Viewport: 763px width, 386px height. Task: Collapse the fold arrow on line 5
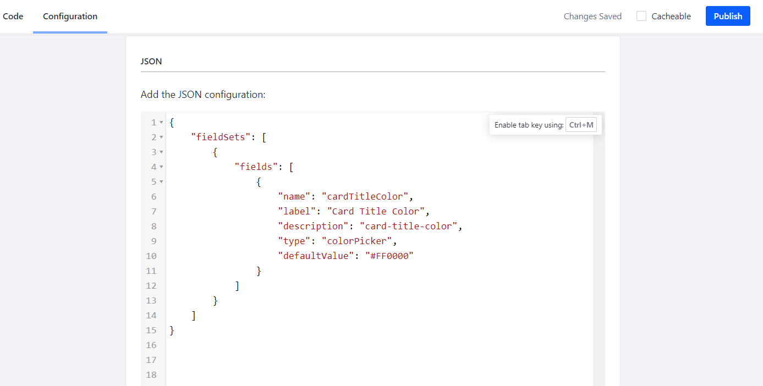click(x=161, y=182)
